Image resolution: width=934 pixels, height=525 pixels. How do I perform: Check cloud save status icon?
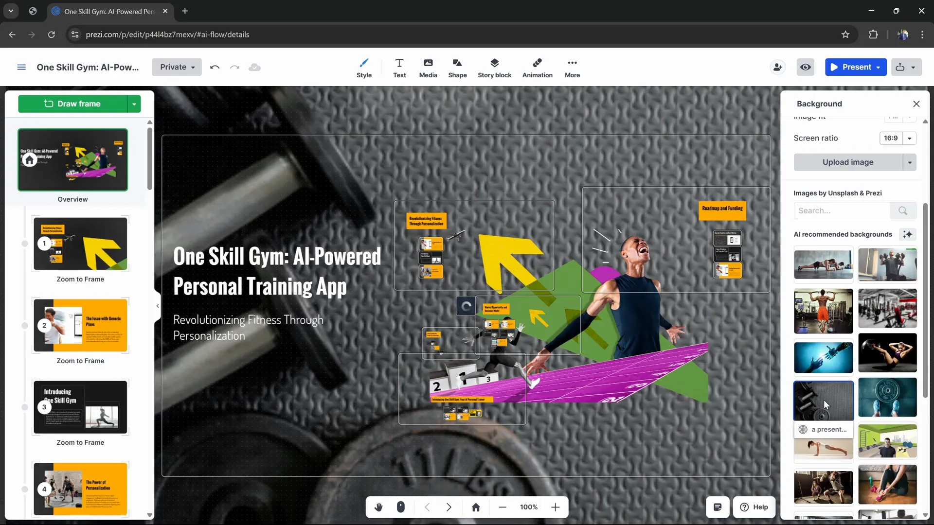pos(254,67)
